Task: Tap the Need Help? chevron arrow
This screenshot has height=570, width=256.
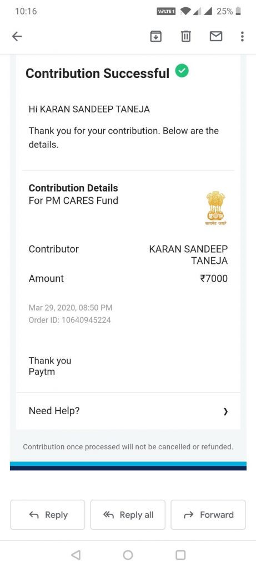Action: pyautogui.click(x=225, y=411)
